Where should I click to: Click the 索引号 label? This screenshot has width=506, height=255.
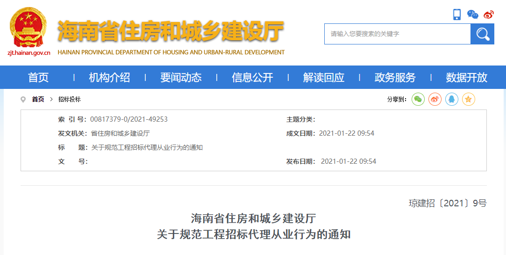coord(72,120)
